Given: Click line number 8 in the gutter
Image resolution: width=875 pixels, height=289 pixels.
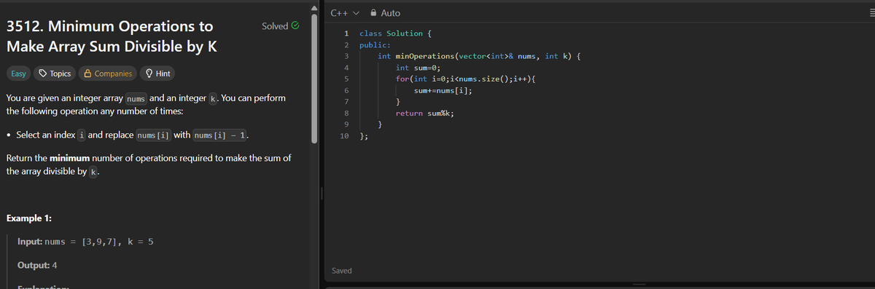Looking at the screenshot, I should coord(346,114).
